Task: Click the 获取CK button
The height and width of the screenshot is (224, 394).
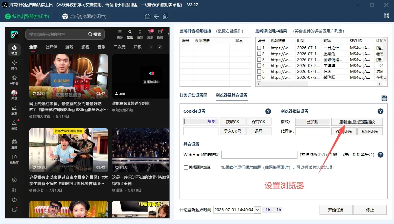Action: (233, 122)
